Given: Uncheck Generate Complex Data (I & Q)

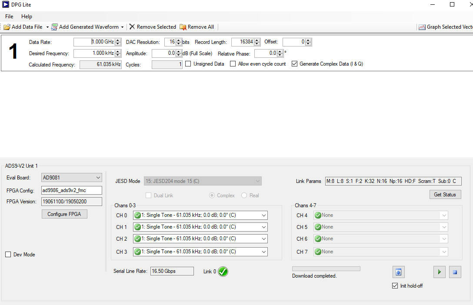Looking at the screenshot, I should (294, 64).
